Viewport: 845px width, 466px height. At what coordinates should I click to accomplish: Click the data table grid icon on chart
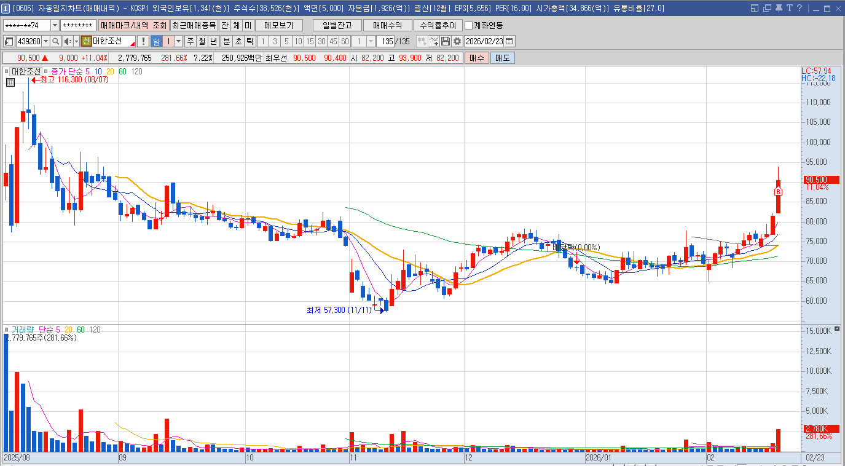[10, 82]
